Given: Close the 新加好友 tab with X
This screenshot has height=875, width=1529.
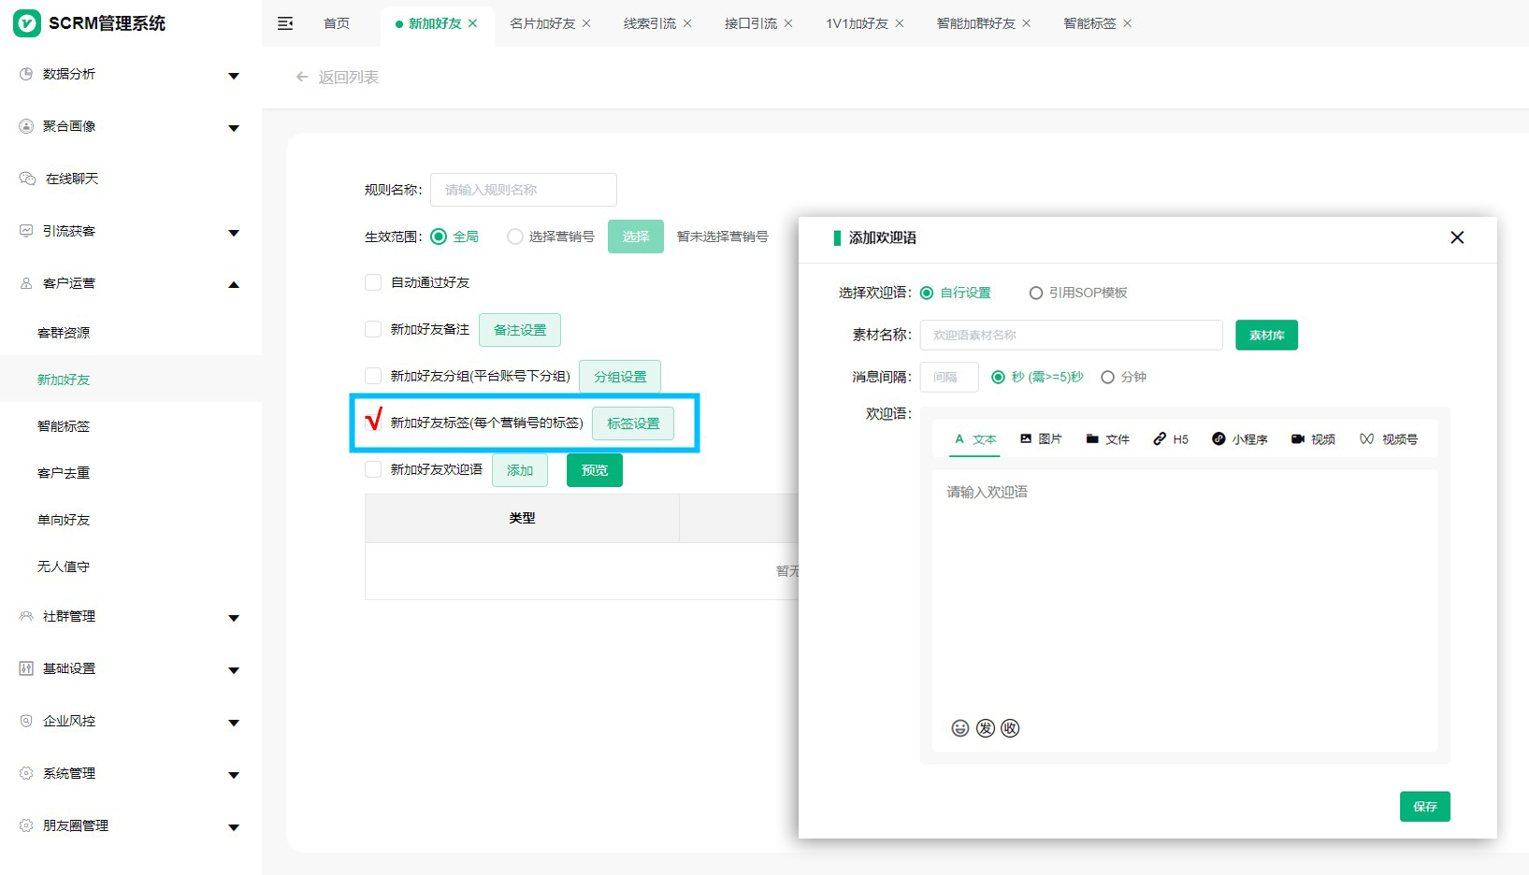Looking at the screenshot, I should click(473, 23).
